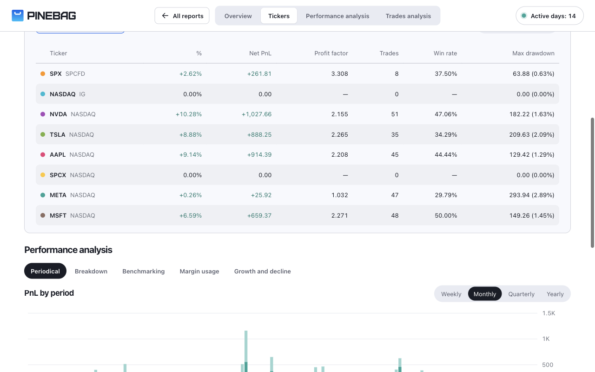
Task: Click the Pinebag logo icon
Action: pyautogui.click(x=18, y=15)
